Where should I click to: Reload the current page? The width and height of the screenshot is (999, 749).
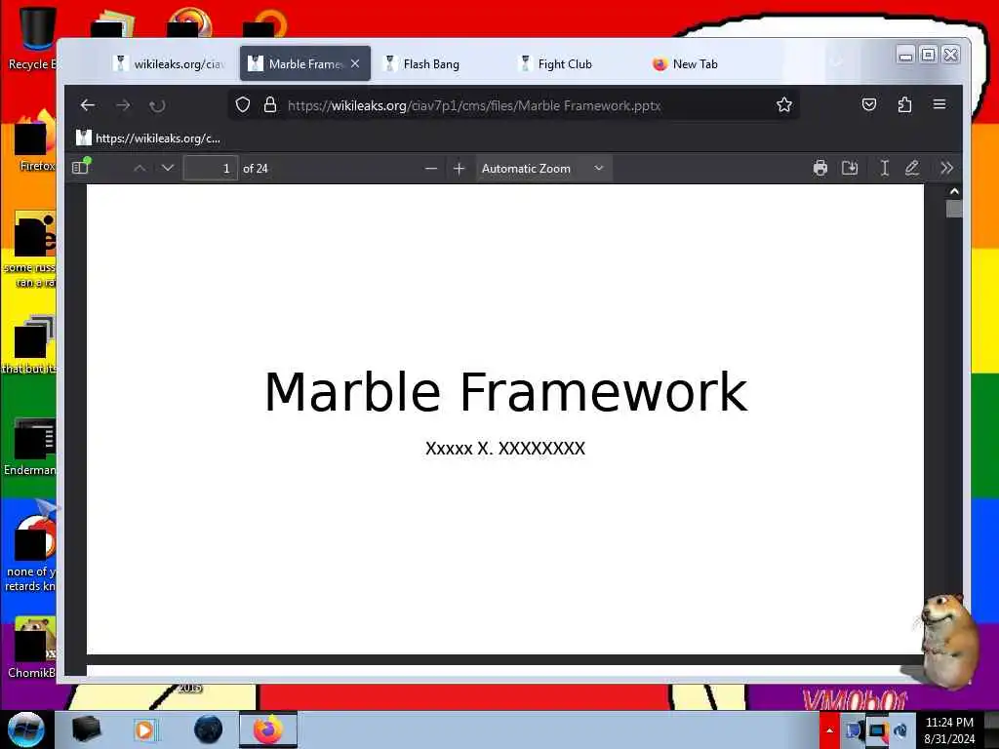(x=157, y=105)
